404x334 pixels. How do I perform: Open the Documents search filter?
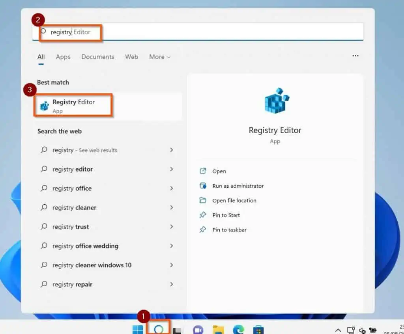coord(97,57)
